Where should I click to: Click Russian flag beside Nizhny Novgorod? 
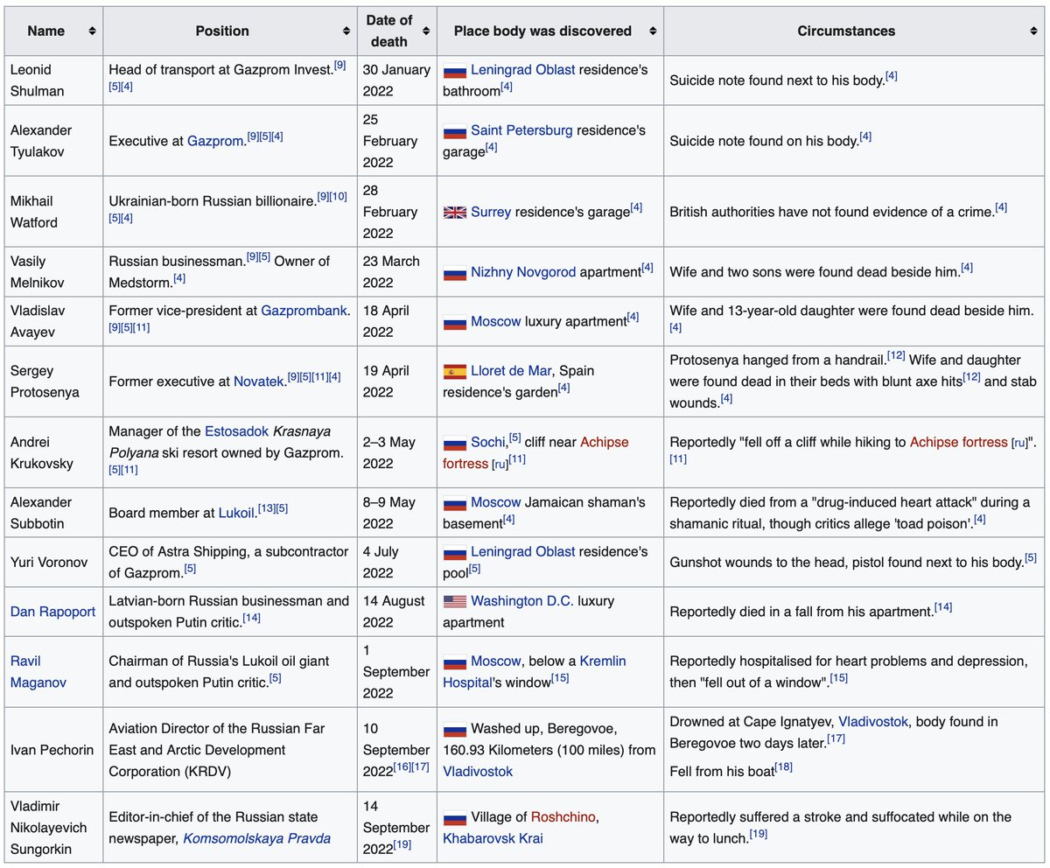455,273
